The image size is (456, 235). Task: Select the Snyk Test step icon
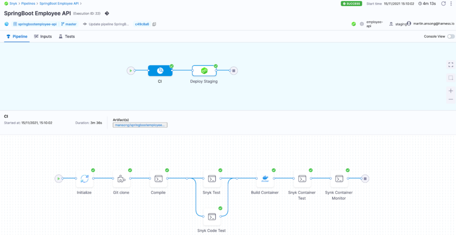click(212, 178)
